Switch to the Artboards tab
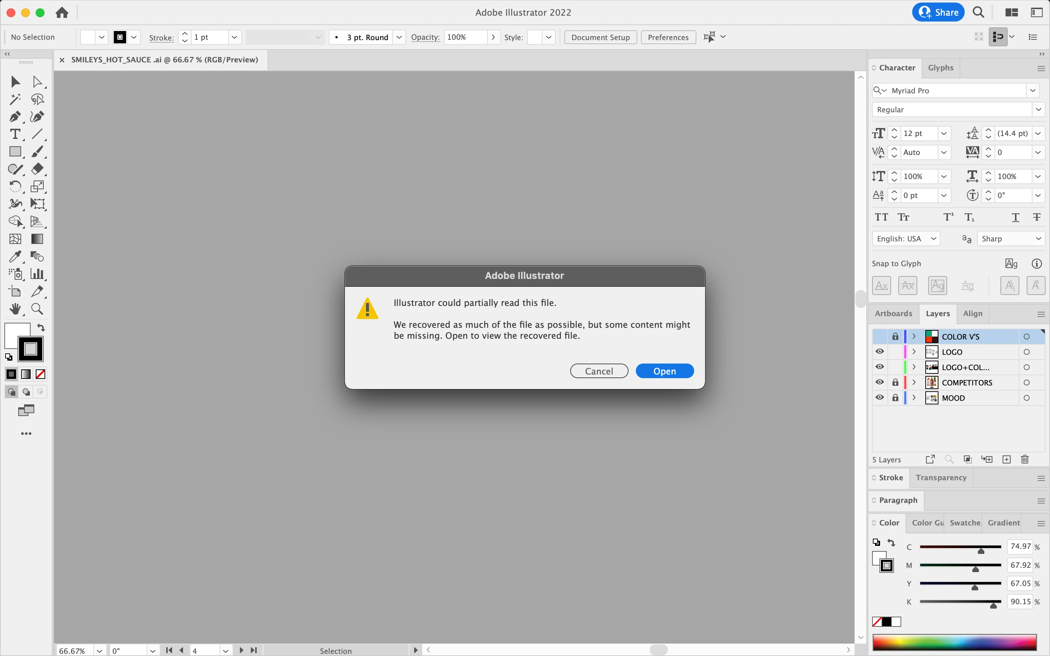The height and width of the screenshot is (656, 1050). click(x=893, y=314)
